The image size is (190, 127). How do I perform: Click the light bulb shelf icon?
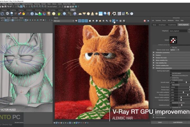(128, 14)
